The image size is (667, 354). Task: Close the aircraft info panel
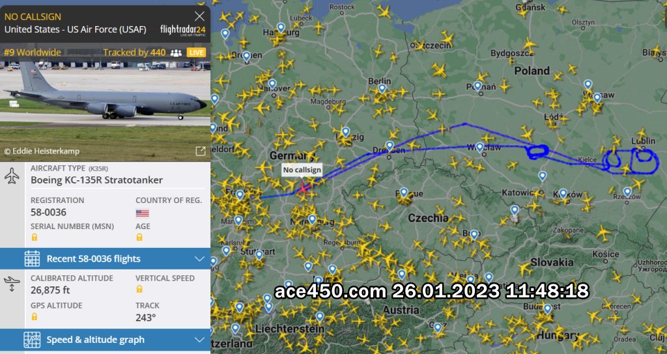coord(199,16)
